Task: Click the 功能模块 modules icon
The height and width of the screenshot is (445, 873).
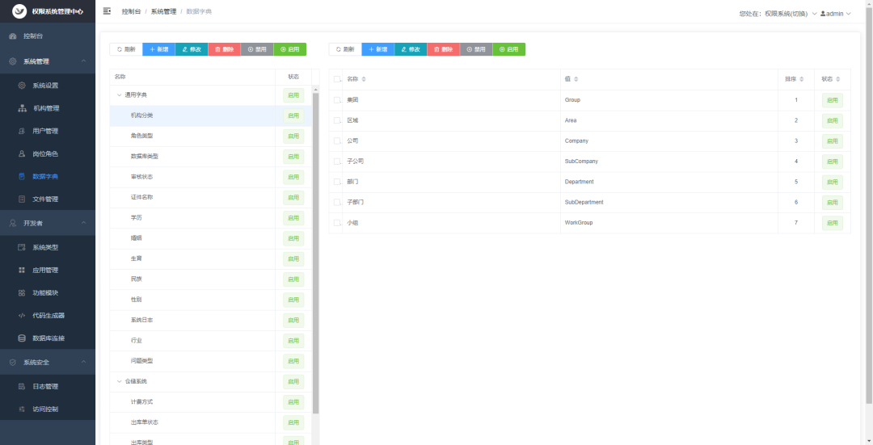Action: point(22,292)
